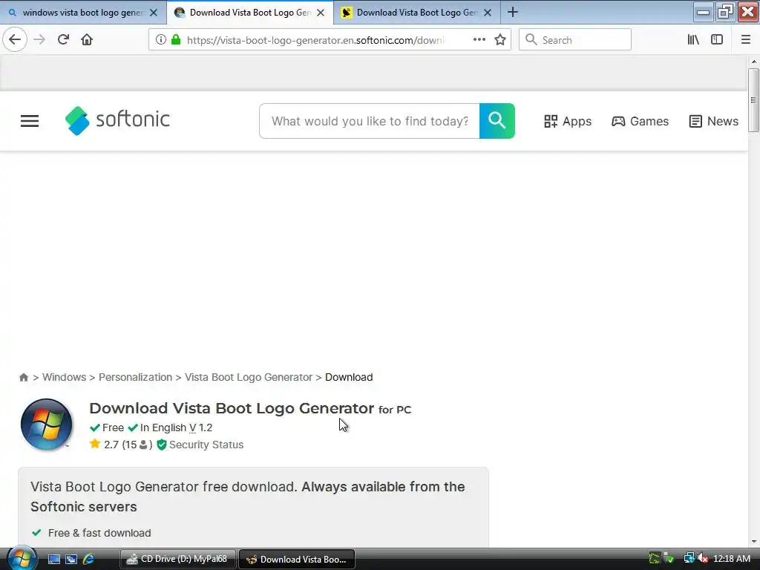760x570 pixels.
Task: Focus the Firefox Search box
Action: pyautogui.click(x=575, y=40)
